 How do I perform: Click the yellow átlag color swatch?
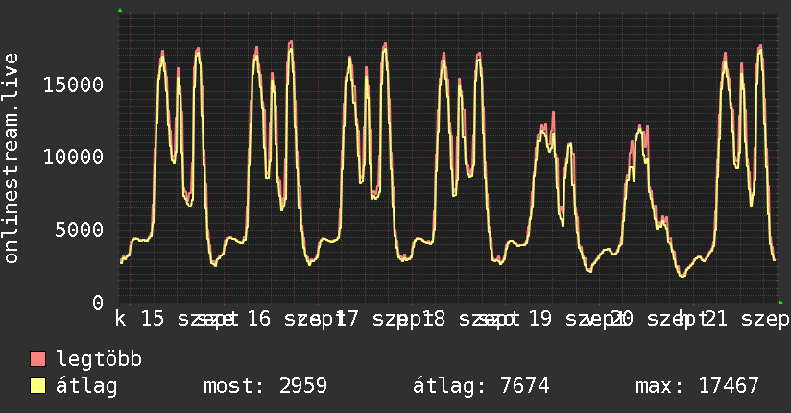tap(37, 386)
